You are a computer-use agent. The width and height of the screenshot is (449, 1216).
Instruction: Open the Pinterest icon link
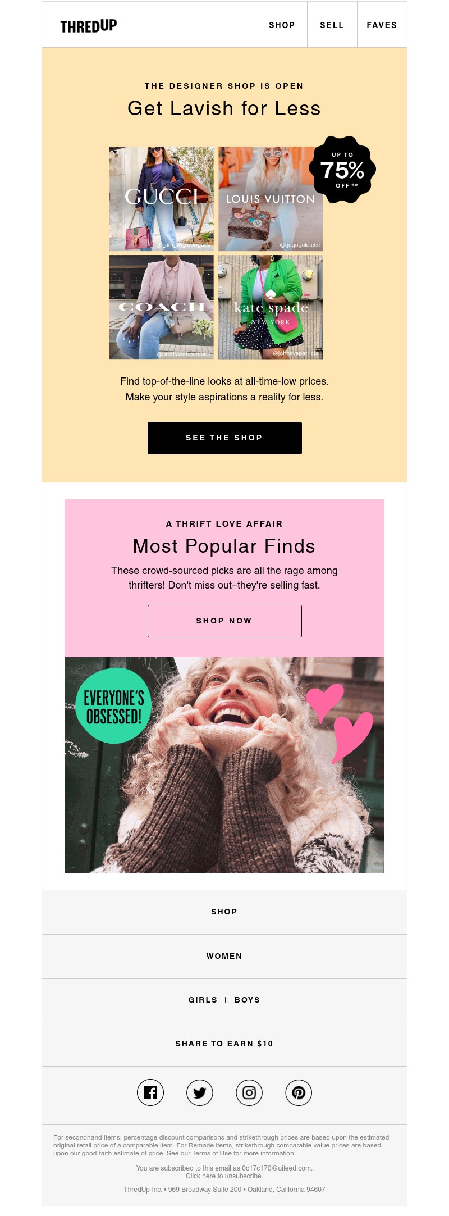[299, 1092]
